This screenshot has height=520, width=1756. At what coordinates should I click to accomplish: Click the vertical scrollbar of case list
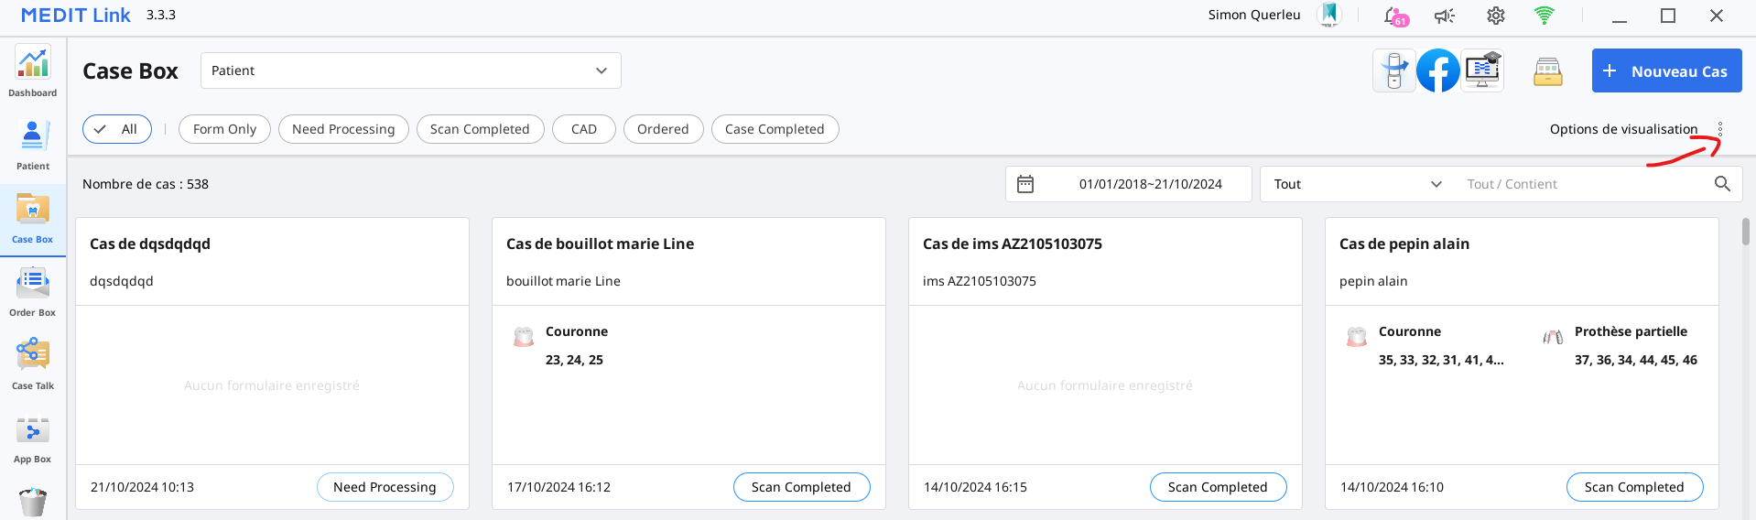pyautogui.click(x=1746, y=232)
